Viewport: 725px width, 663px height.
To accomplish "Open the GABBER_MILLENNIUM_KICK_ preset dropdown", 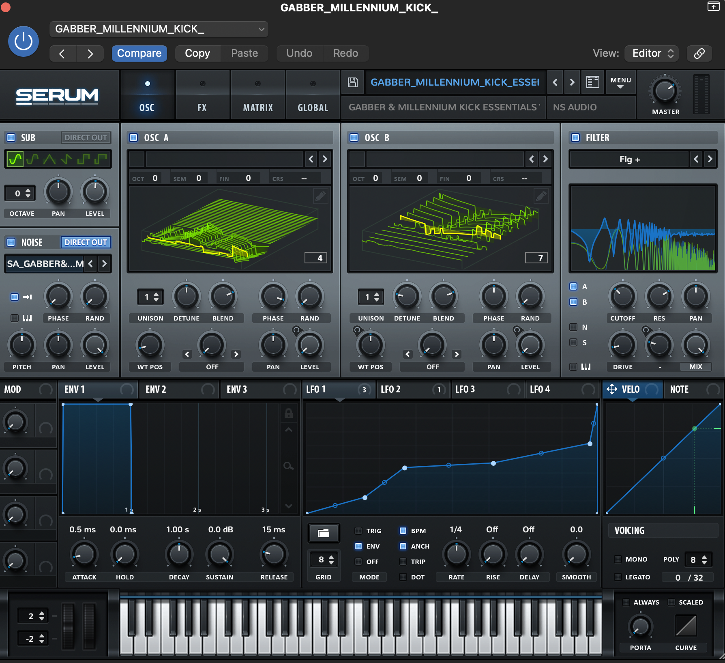I will point(159,29).
